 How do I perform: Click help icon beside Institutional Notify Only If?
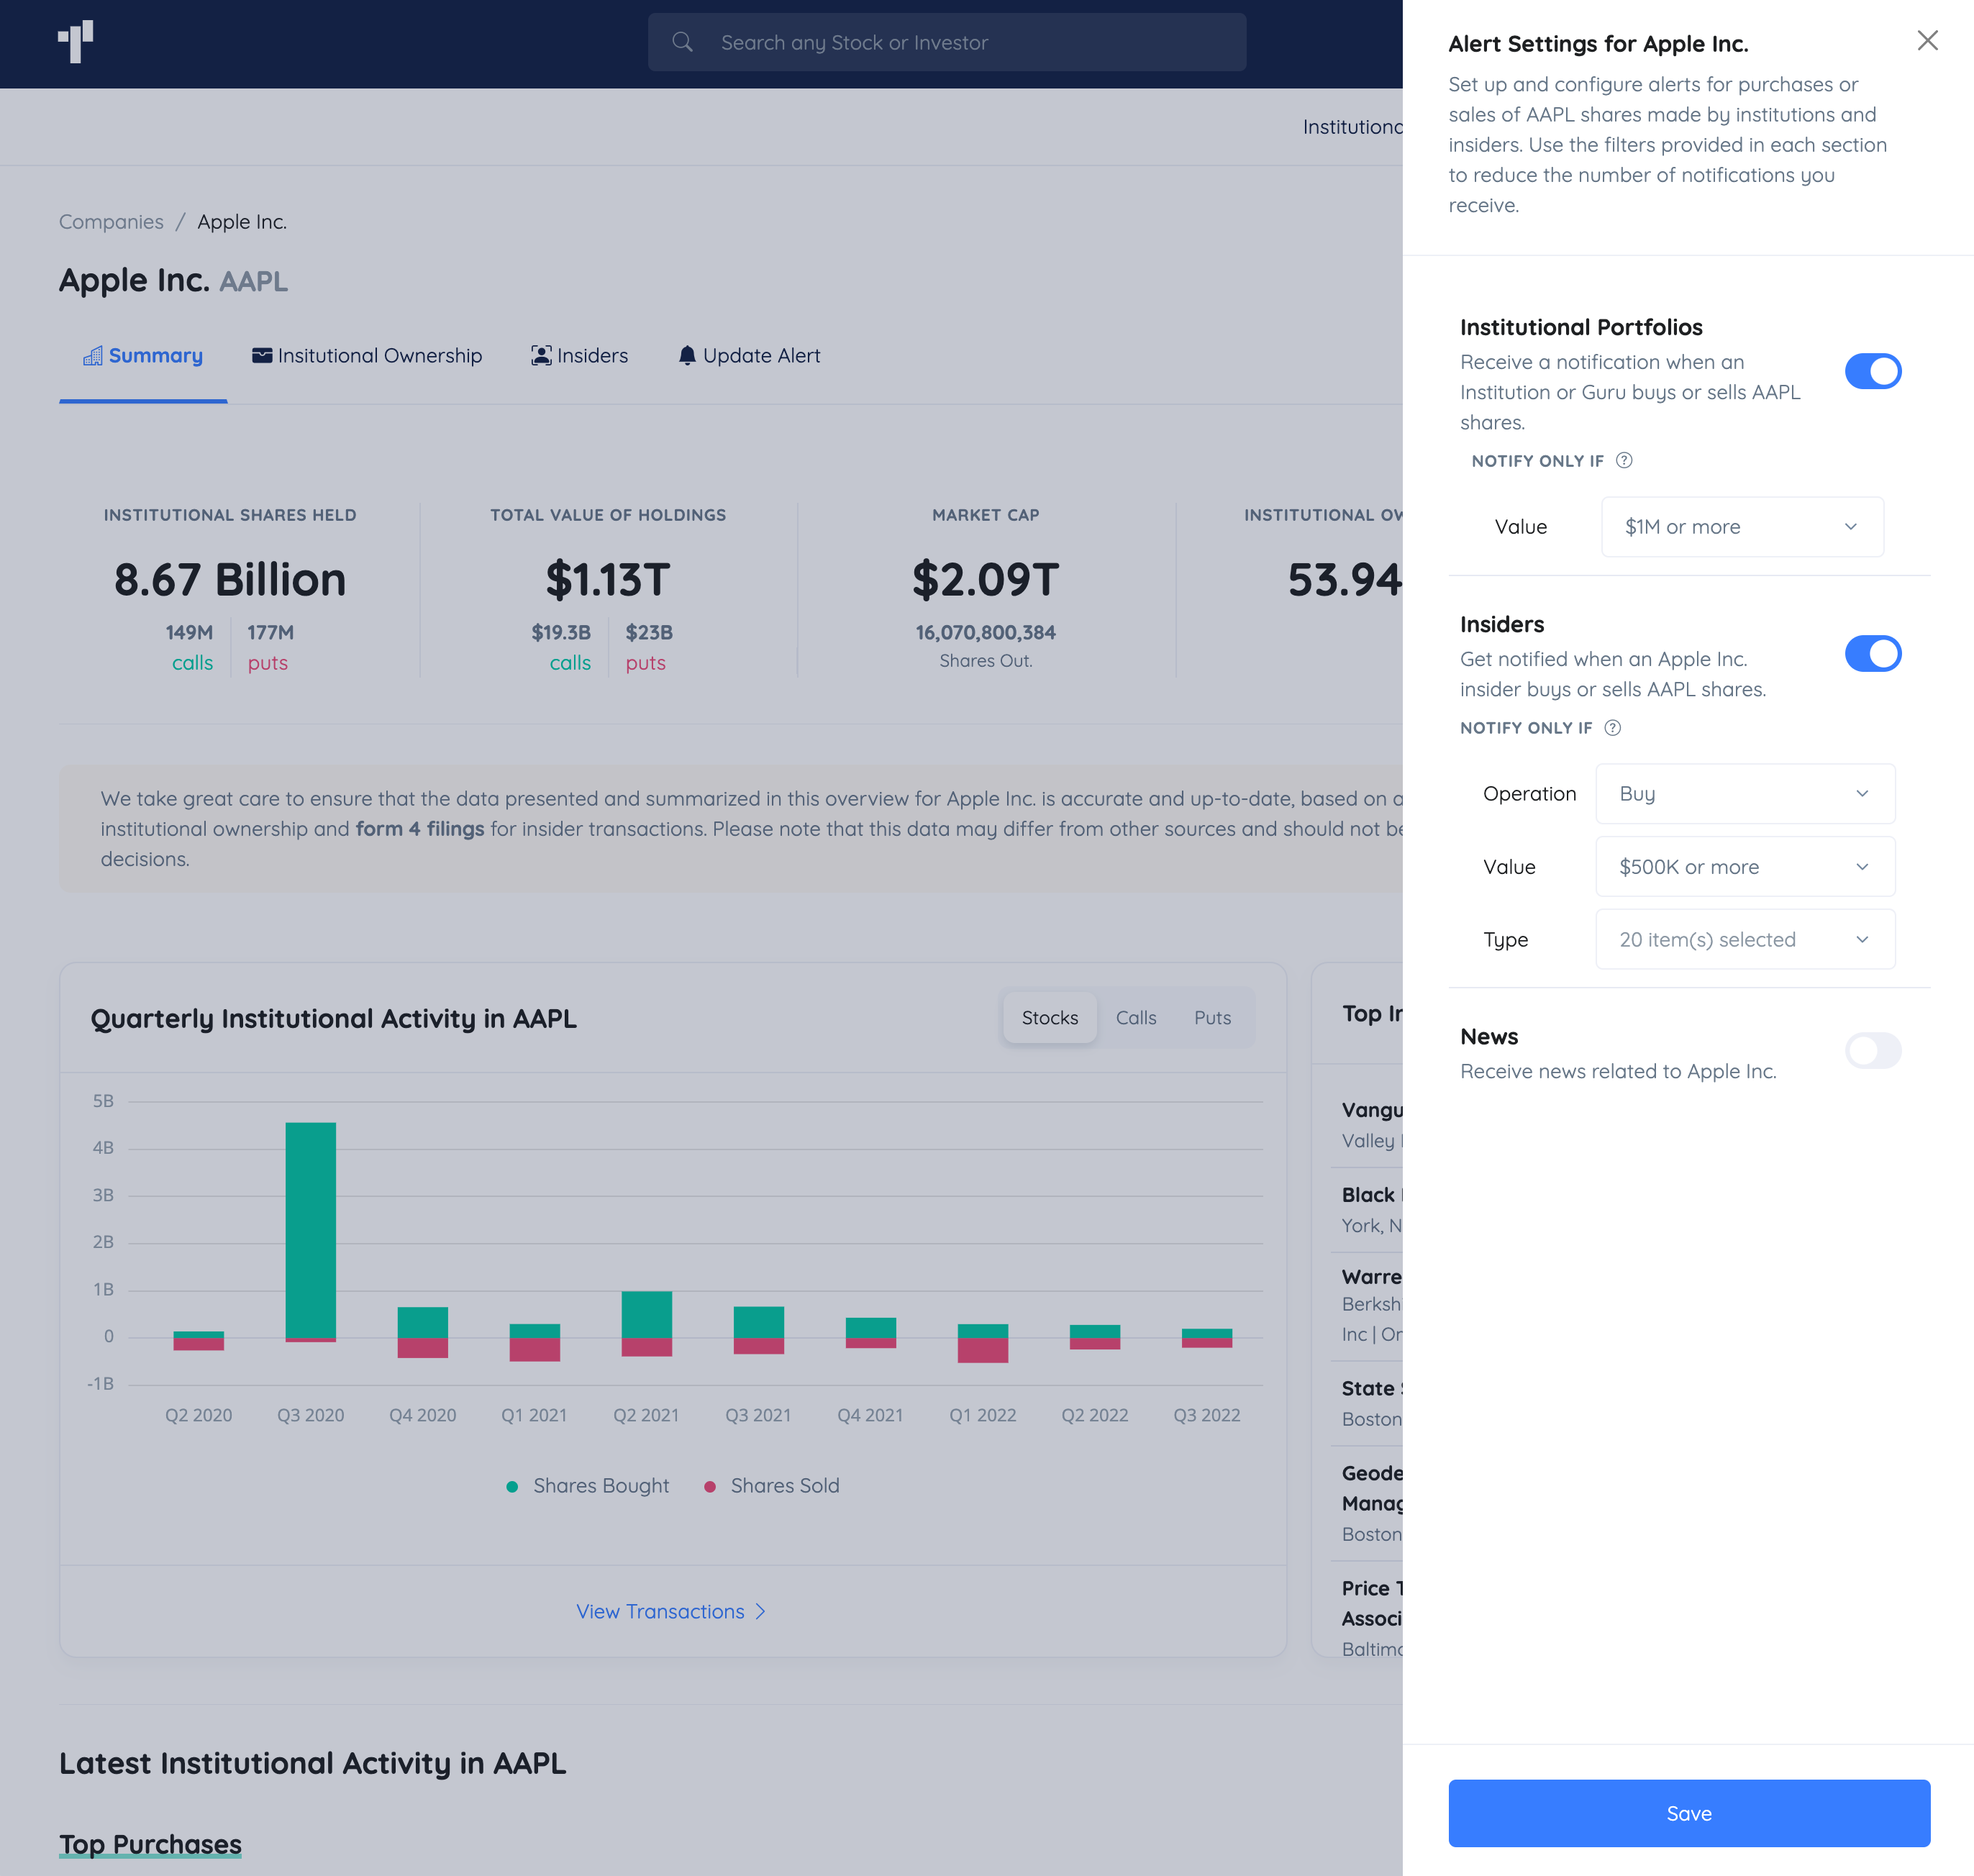(1624, 461)
